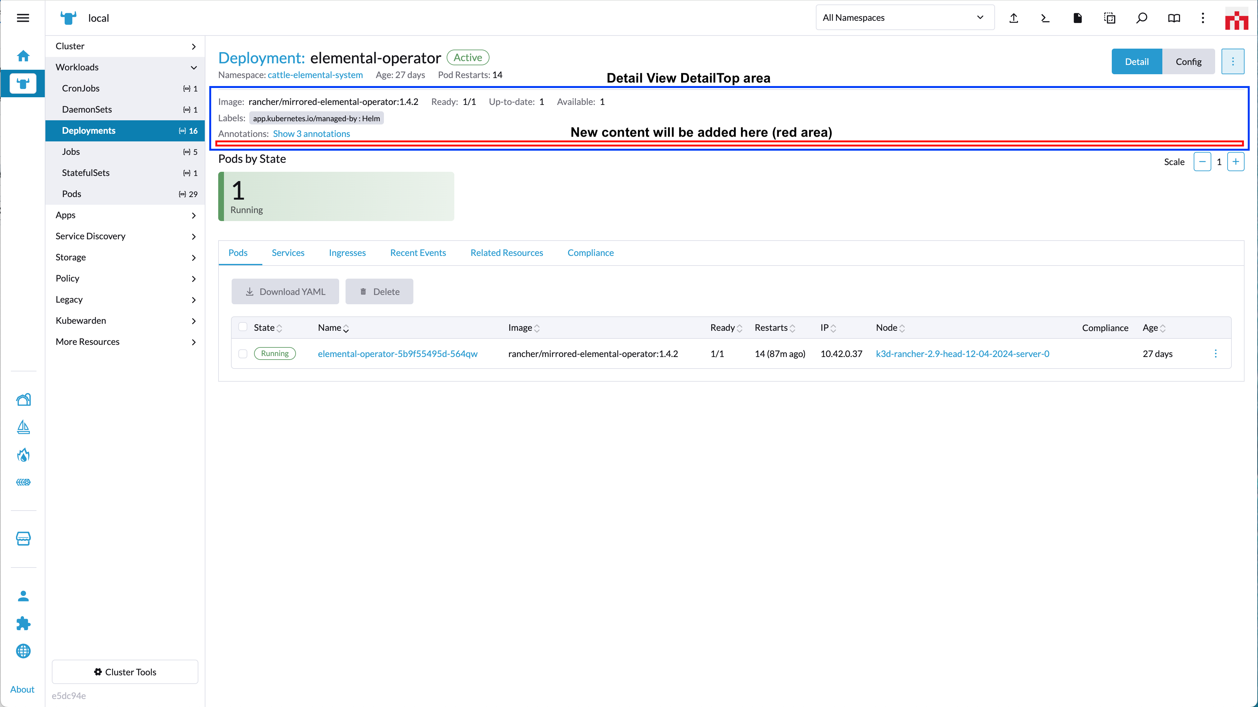
Task: Click the flame icon in the sidebar
Action: tap(23, 455)
